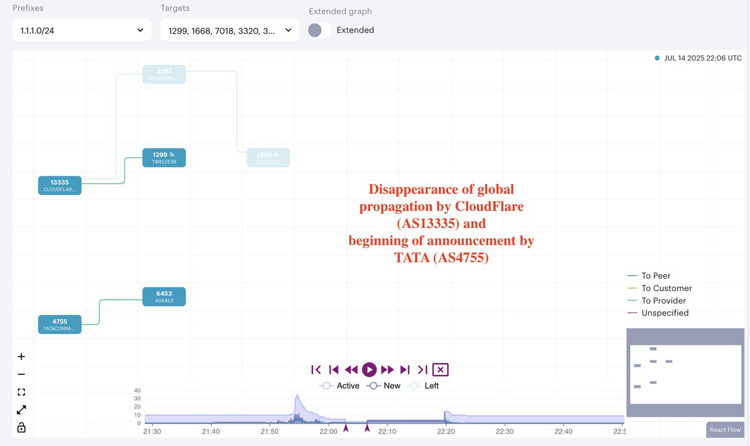The image size is (750, 446).
Task: Close the playback controls with X box
Action: (441, 370)
